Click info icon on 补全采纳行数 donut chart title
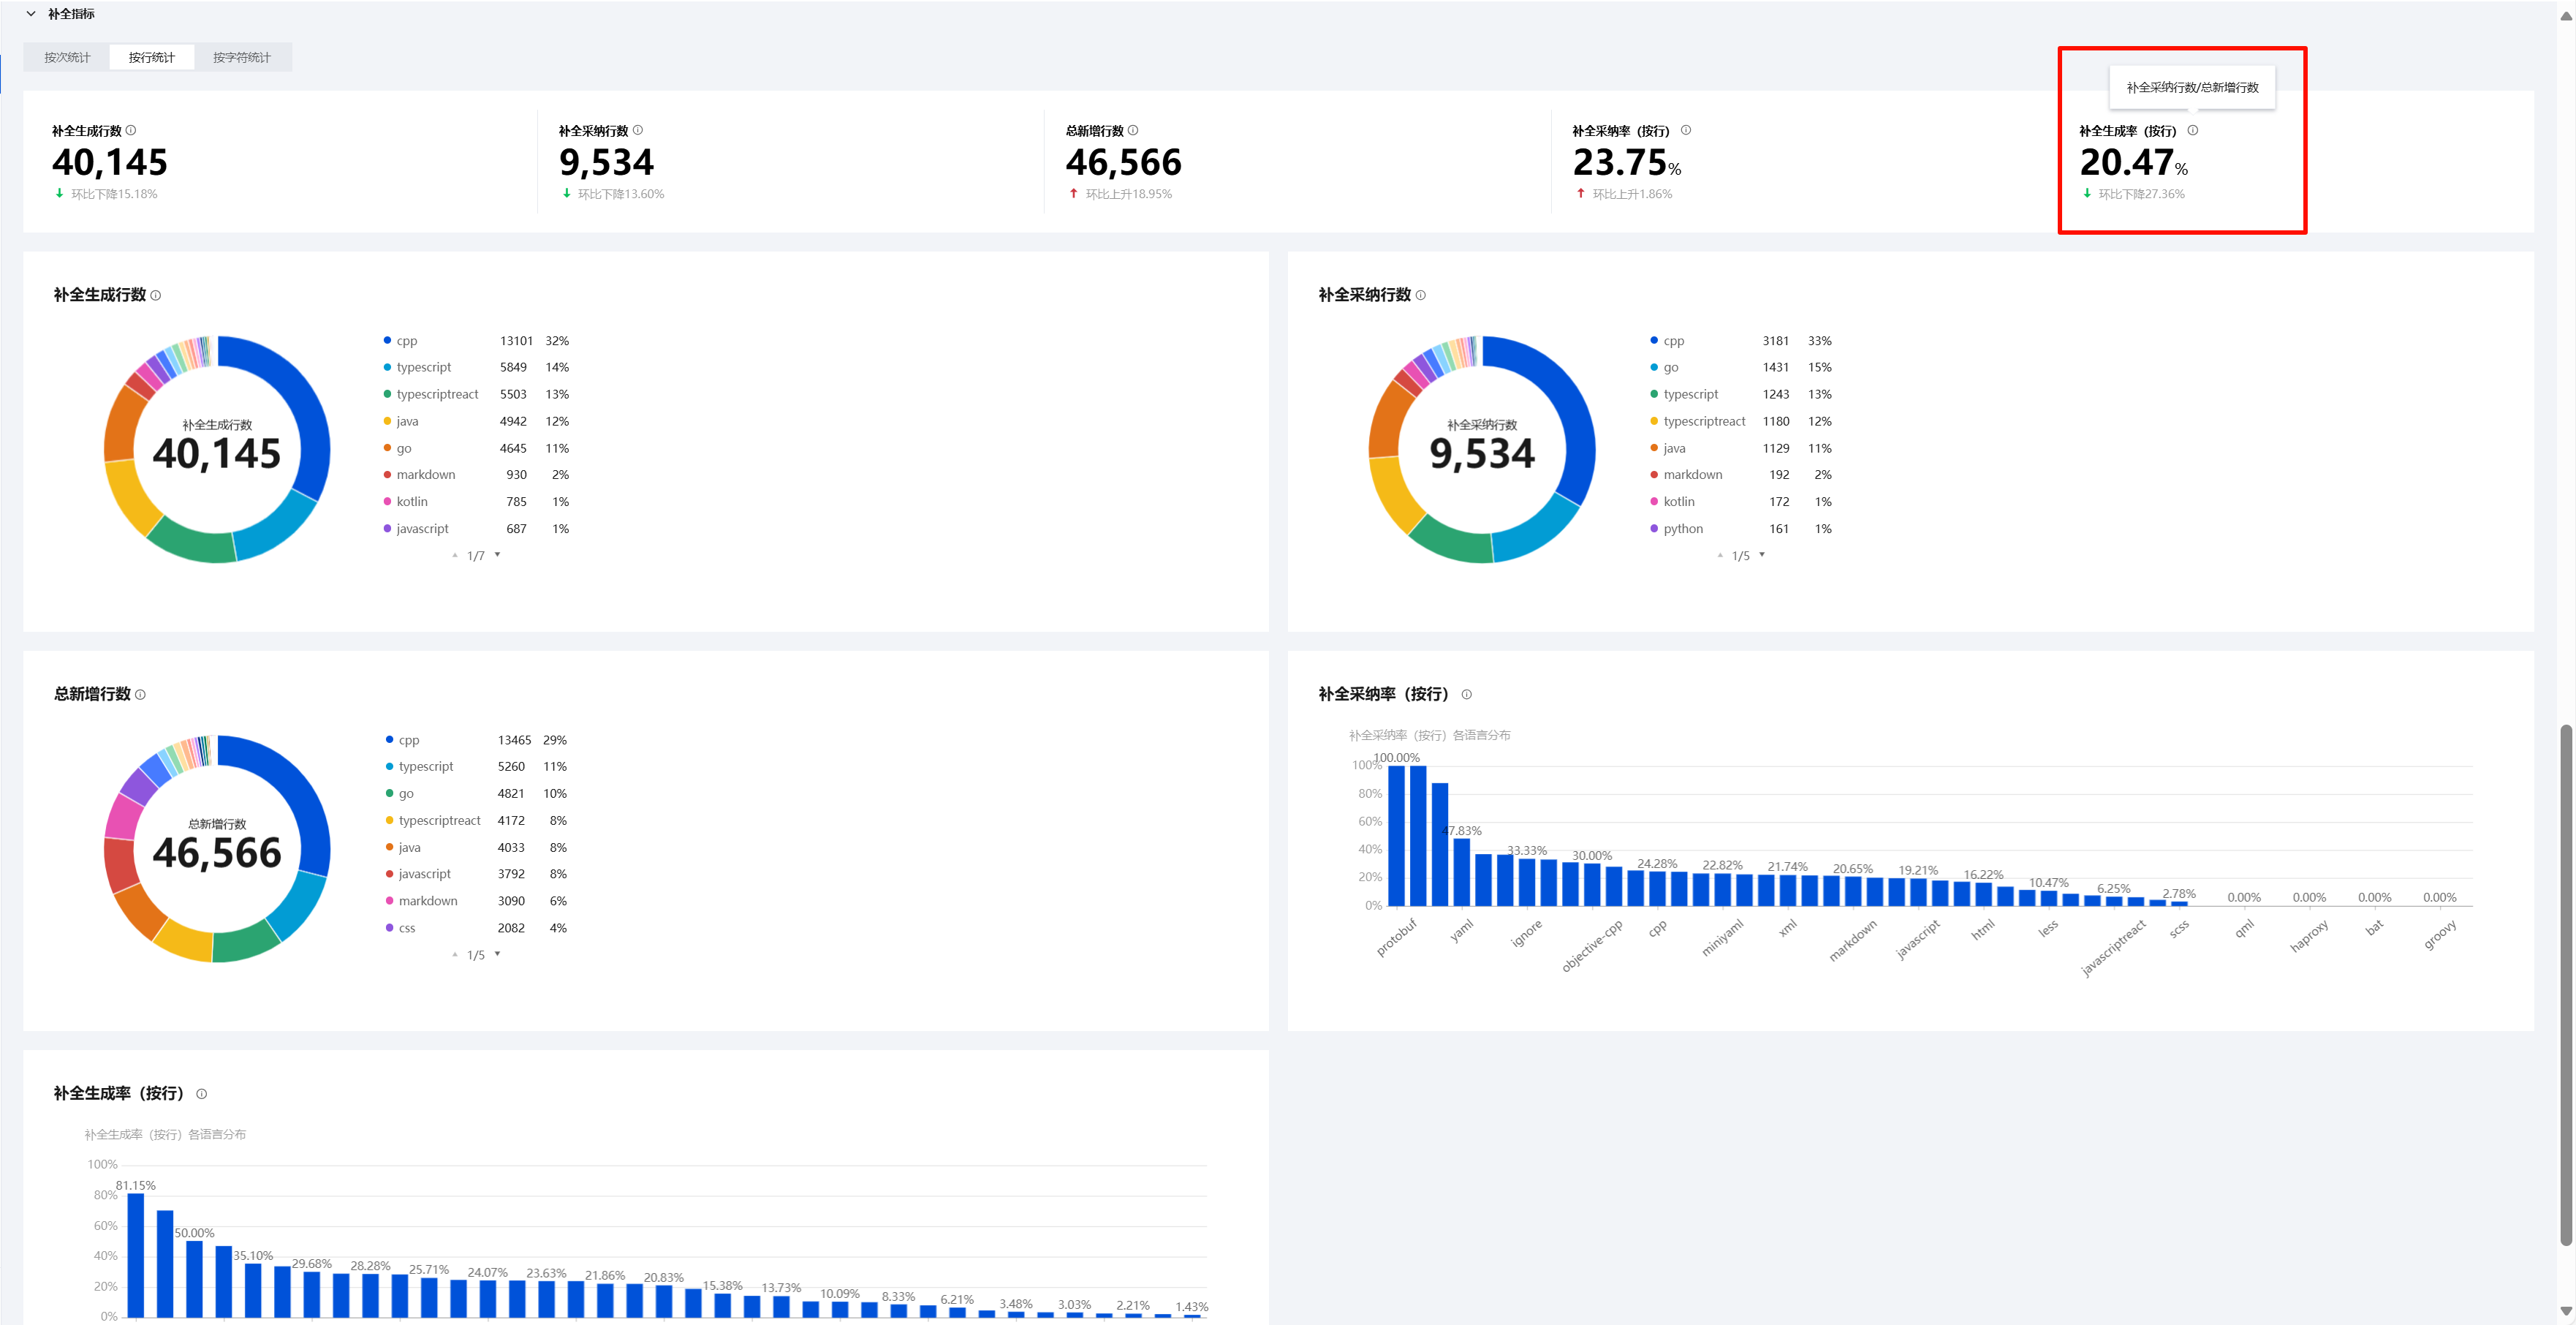 (x=1421, y=295)
